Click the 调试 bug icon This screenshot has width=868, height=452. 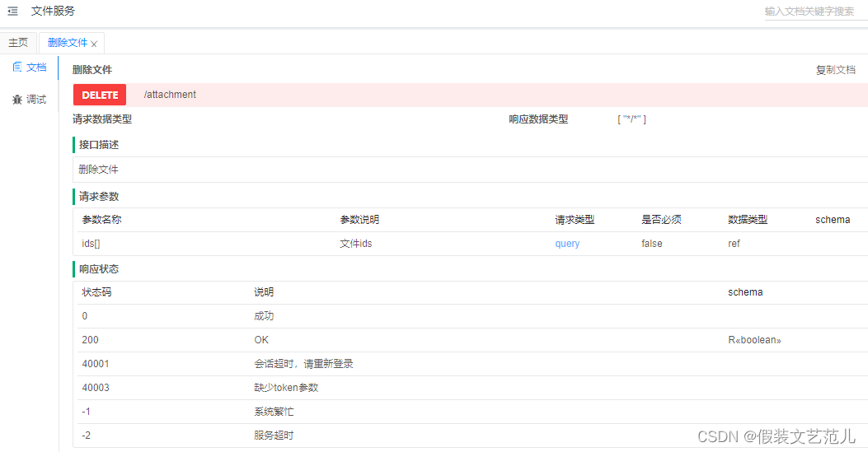(17, 100)
